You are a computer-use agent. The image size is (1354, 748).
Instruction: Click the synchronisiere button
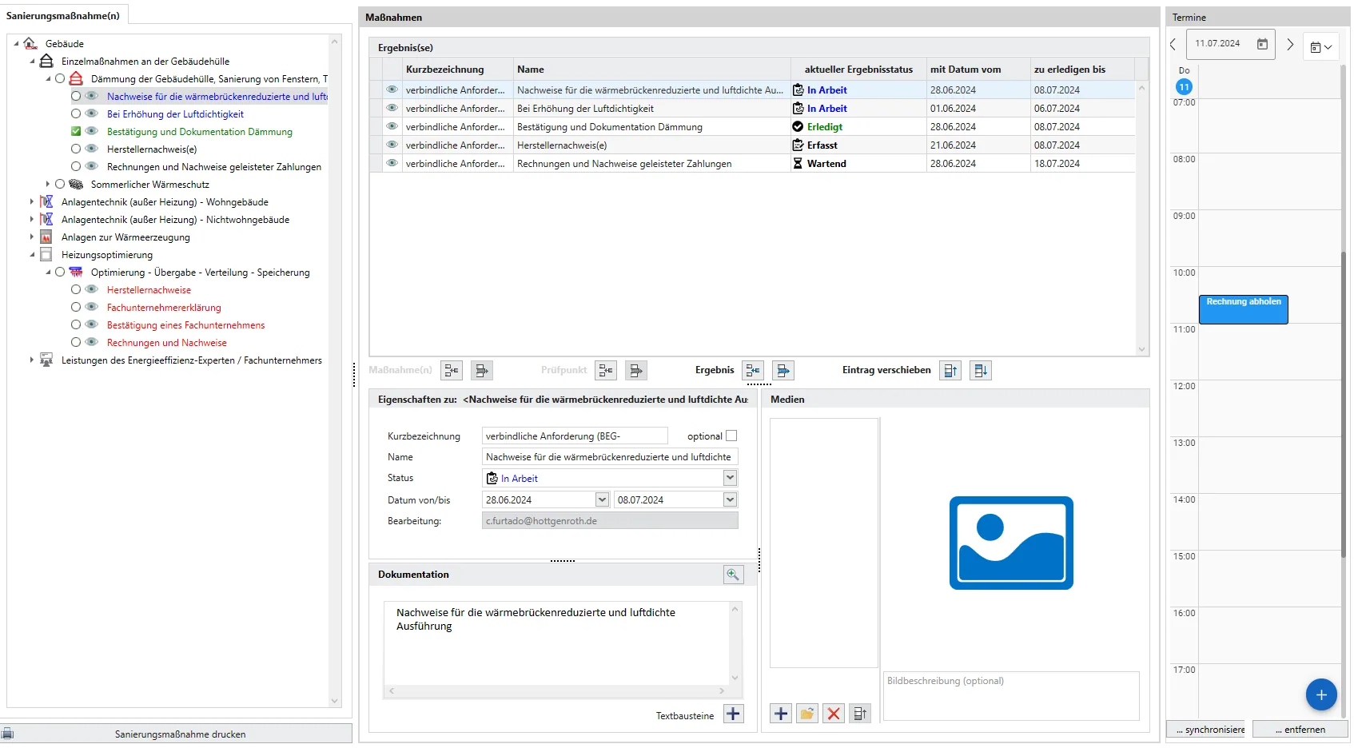(1209, 730)
